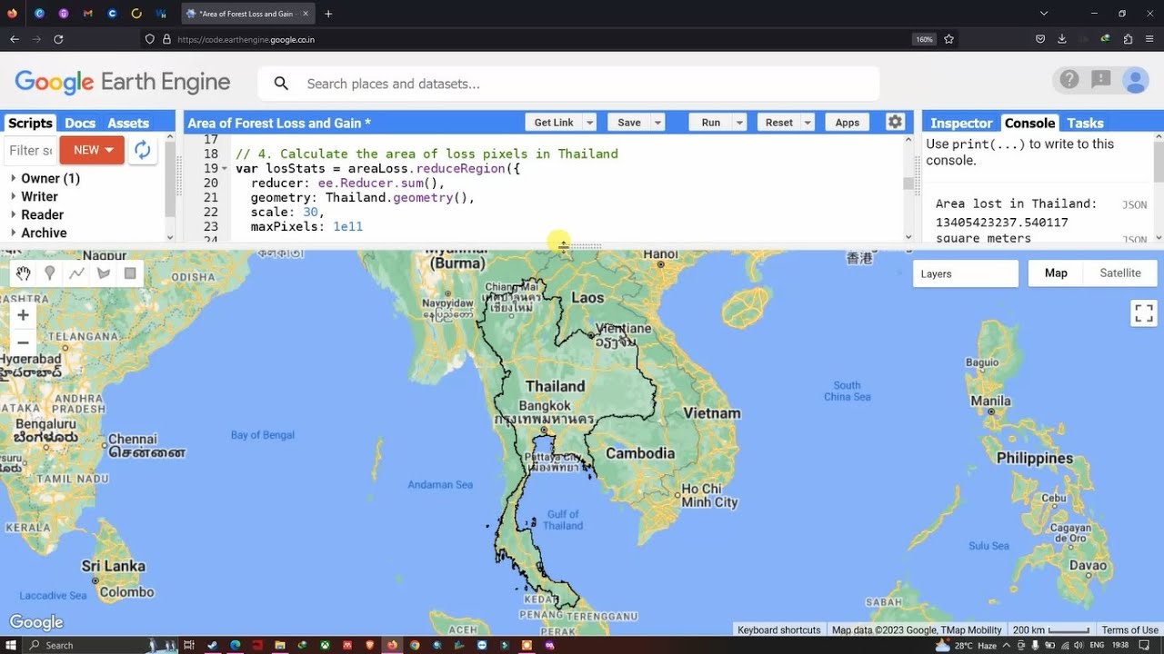Open the Run dropdown arrow
1164x654 pixels.
[x=739, y=123]
